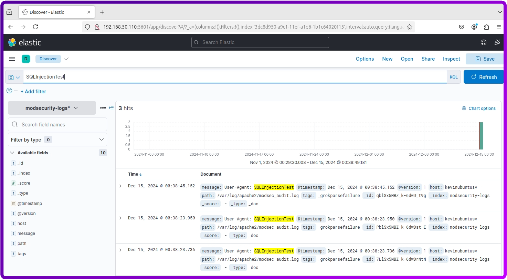This screenshot has width=507, height=280.
Task: Sort by the Time column header
Action: click(135, 174)
